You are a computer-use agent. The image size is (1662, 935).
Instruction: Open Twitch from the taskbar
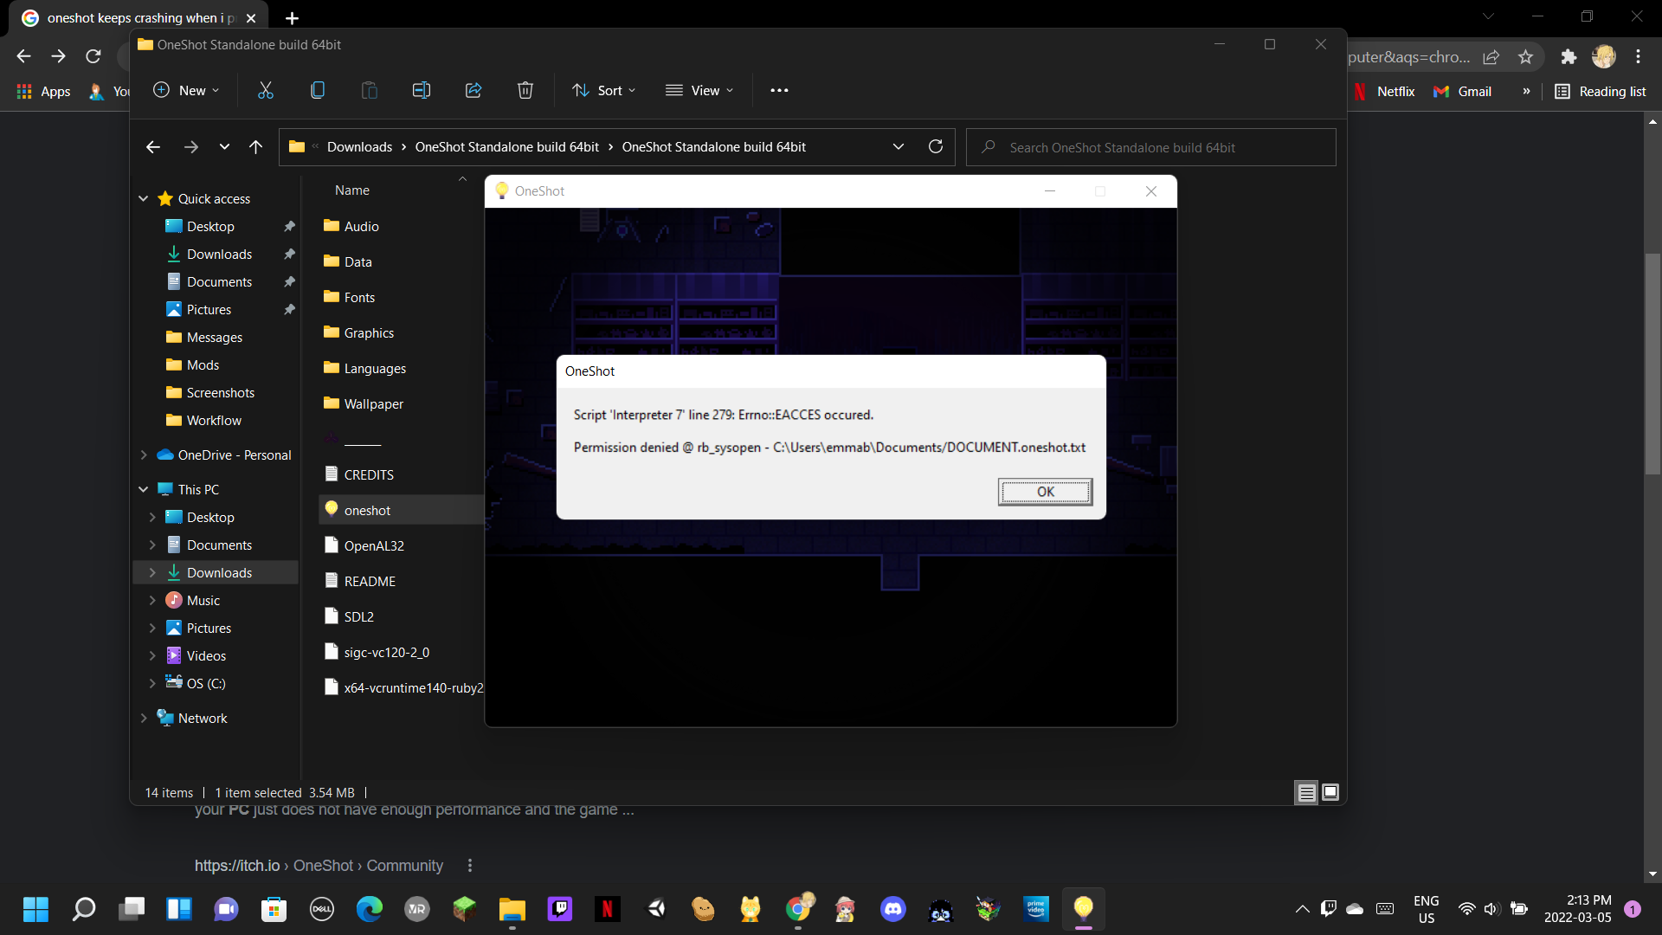click(560, 909)
